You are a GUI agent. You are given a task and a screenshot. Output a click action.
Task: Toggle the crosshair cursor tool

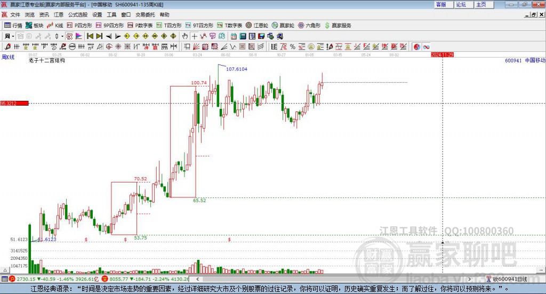[194, 36]
